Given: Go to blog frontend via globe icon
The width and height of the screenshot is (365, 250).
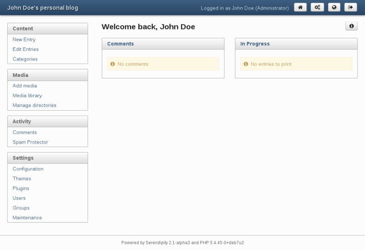Looking at the screenshot, I should click(334, 7).
